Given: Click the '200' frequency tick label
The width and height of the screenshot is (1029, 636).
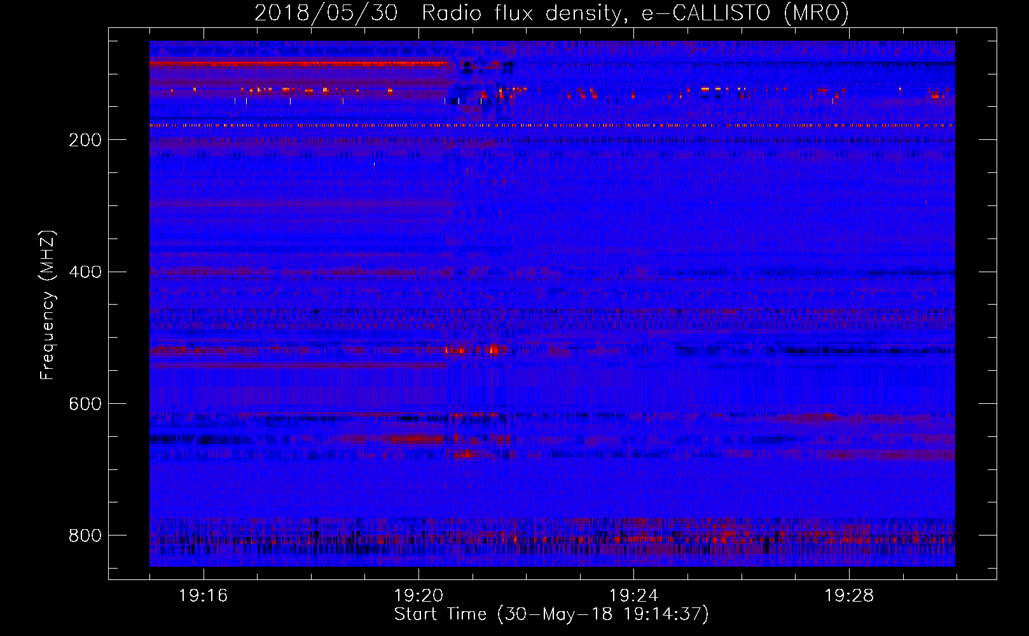Looking at the screenshot, I should pyautogui.click(x=85, y=140).
